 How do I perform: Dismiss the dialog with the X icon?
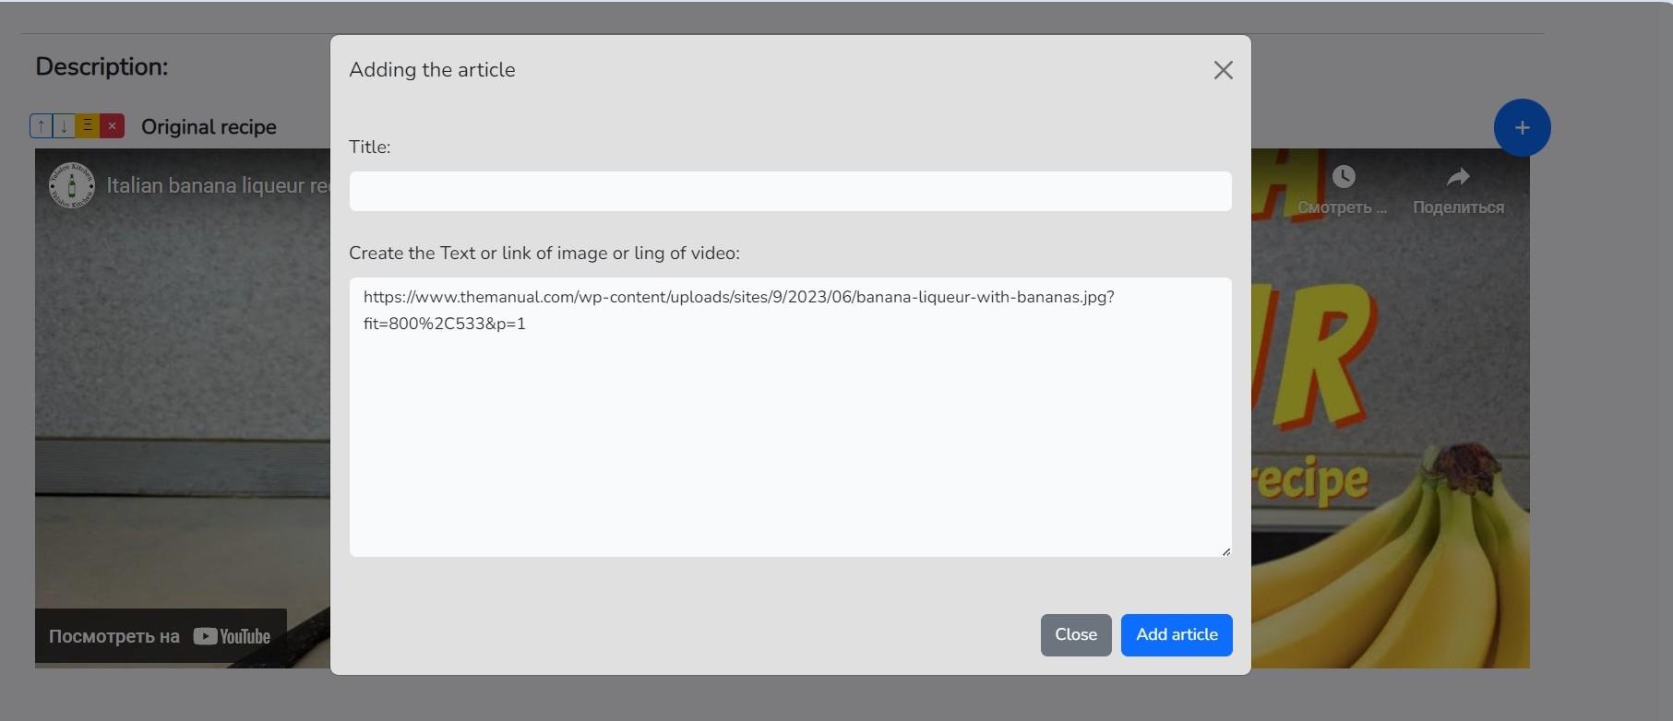(x=1223, y=70)
